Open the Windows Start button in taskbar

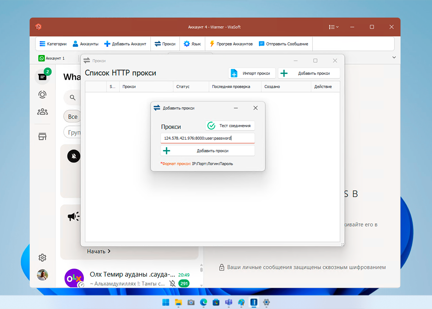pos(166,302)
